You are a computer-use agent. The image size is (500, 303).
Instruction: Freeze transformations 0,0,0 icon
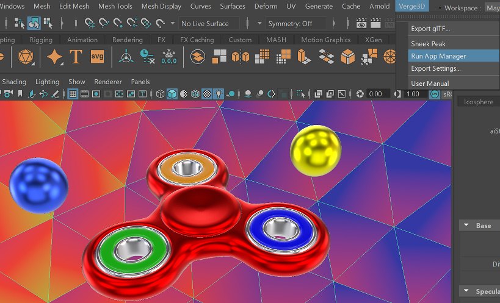[168, 57]
